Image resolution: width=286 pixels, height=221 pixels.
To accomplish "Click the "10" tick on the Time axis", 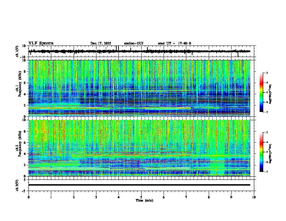I will (254, 197).
